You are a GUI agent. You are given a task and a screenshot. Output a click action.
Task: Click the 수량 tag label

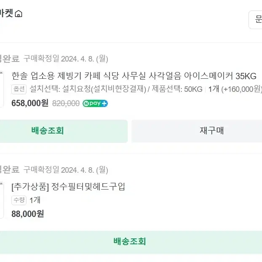coord(19,200)
